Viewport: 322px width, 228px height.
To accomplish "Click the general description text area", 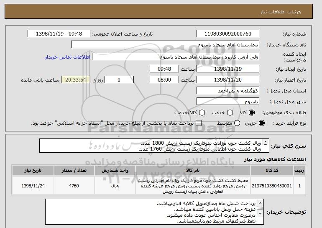I will pyautogui.click(x=154, y=146).
